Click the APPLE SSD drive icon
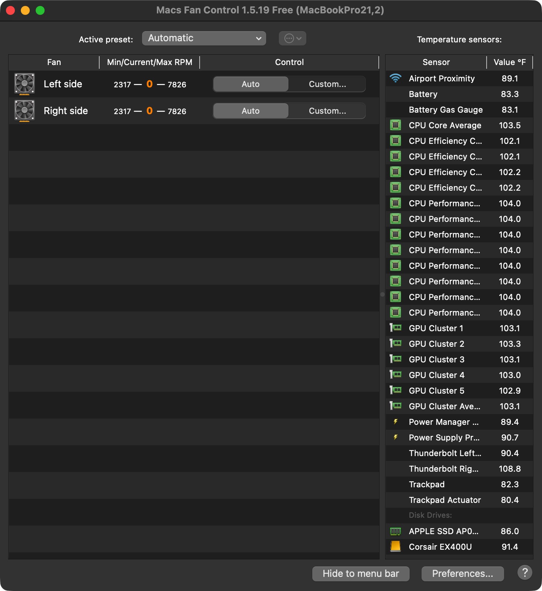This screenshot has height=591, width=542. tap(396, 531)
